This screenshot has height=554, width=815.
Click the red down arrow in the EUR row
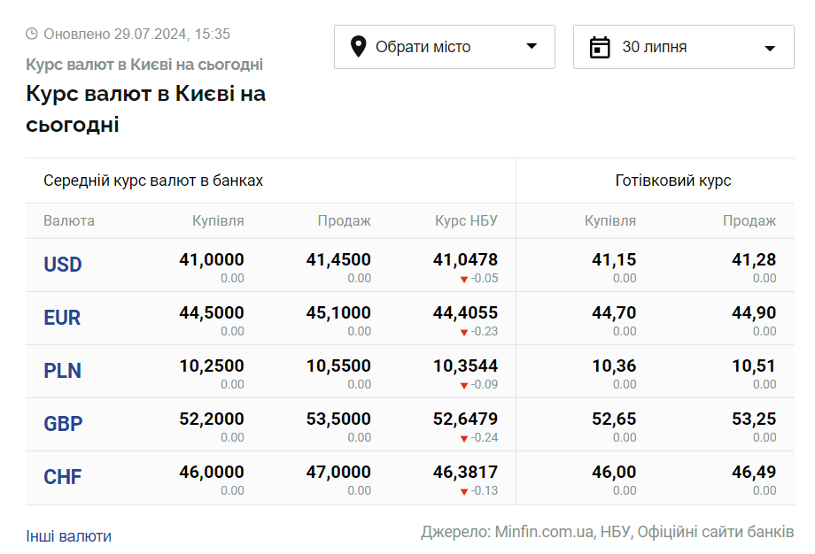(463, 332)
